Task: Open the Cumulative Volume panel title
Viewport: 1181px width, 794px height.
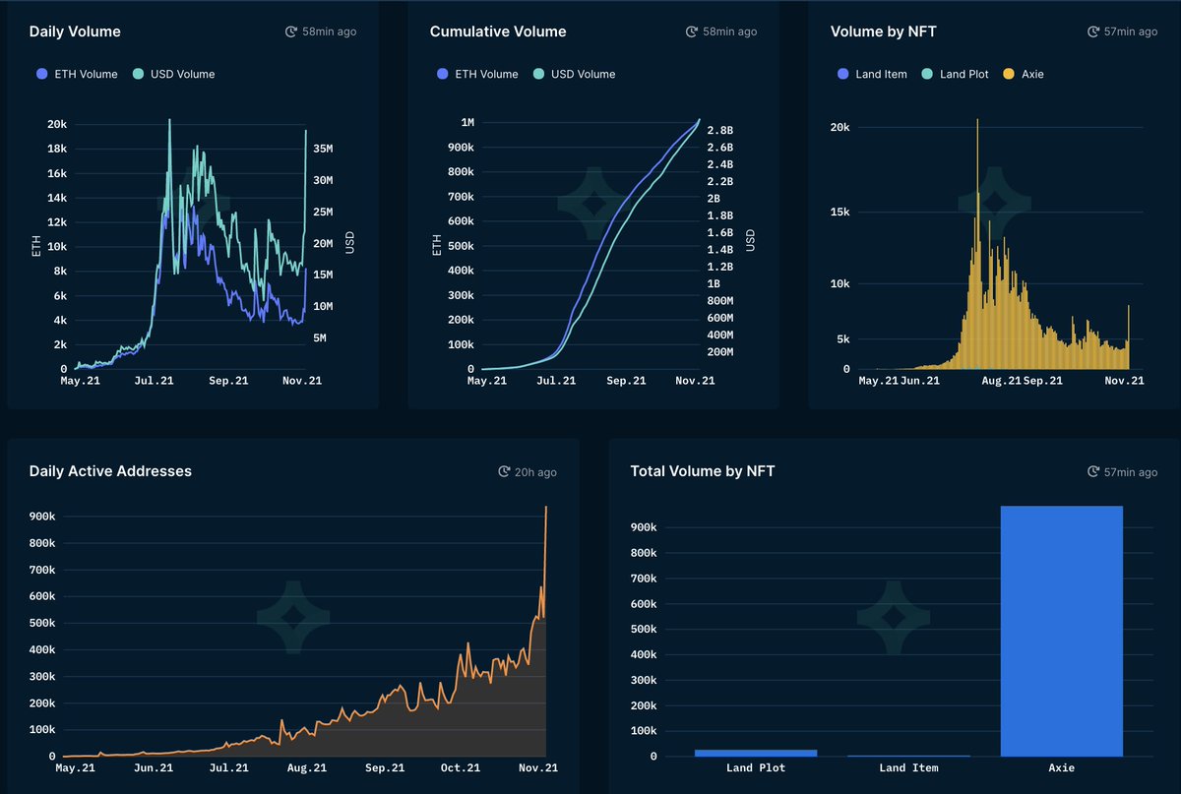Action: pyautogui.click(x=498, y=31)
